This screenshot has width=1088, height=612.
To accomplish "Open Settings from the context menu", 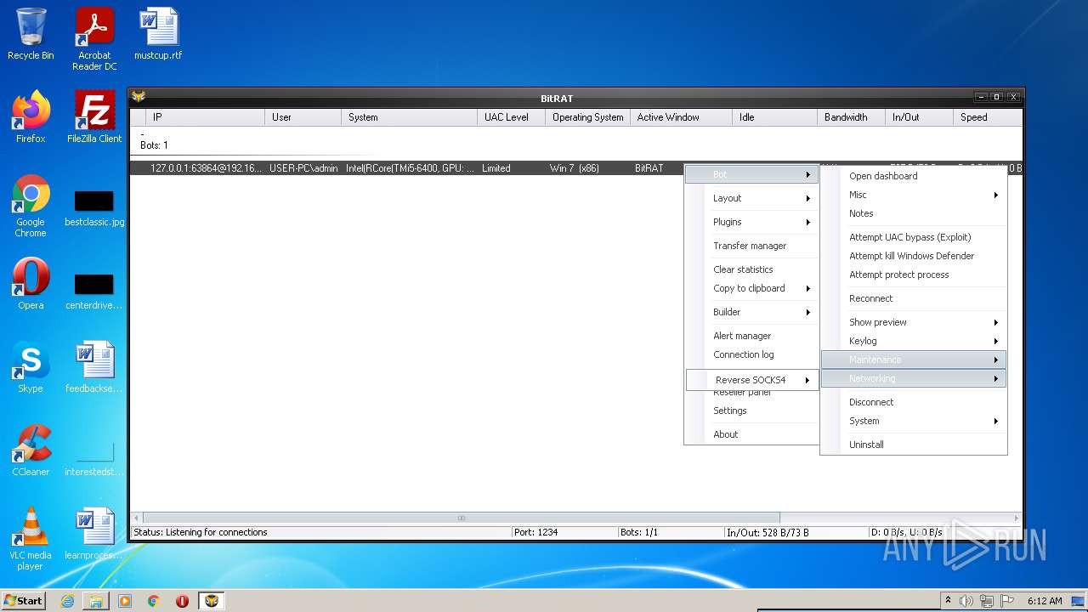I will click(x=751, y=411).
